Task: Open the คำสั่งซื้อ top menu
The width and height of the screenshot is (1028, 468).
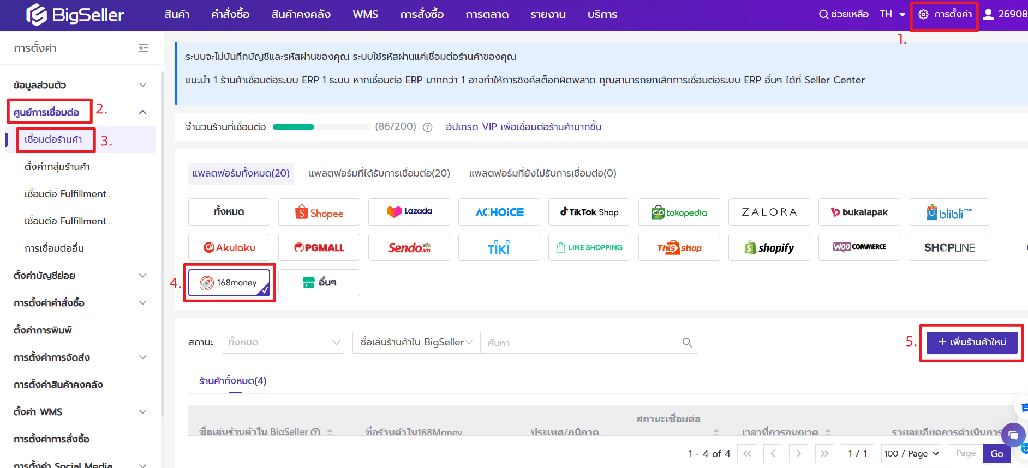Action: pos(230,15)
